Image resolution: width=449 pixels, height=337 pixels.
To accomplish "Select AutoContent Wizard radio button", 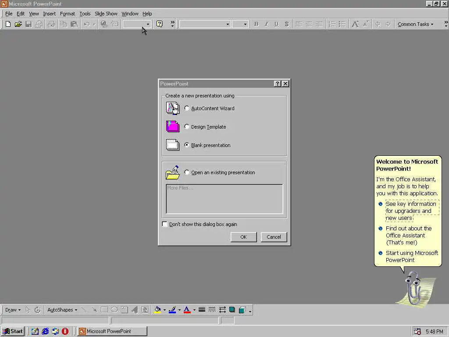I will [187, 108].
